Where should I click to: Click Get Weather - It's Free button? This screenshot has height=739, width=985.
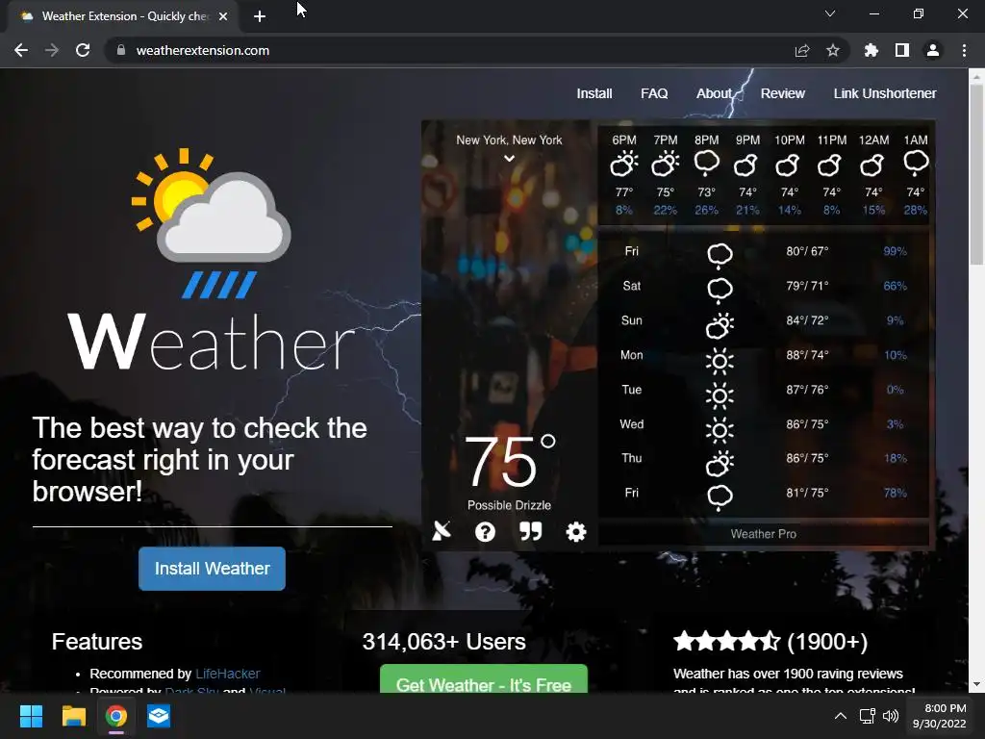[484, 680]
